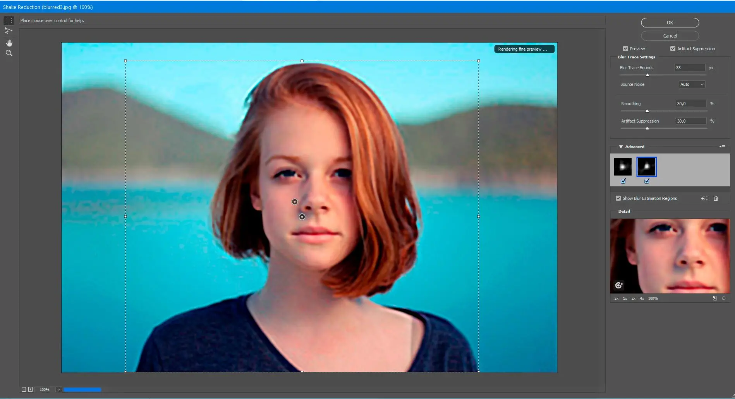Viewport: 735px width, 399px height.
Task: Set Detail loupe zoom to 2x
Action: [x=633, y=298]
